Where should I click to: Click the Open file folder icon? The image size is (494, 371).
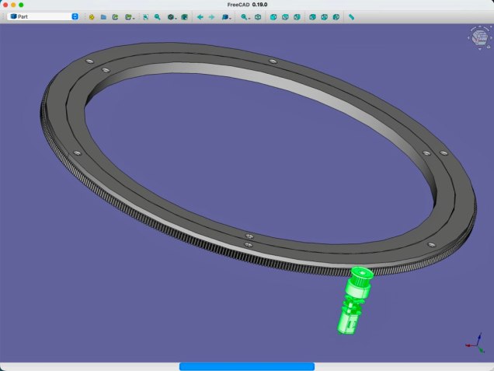click(103, 16)
